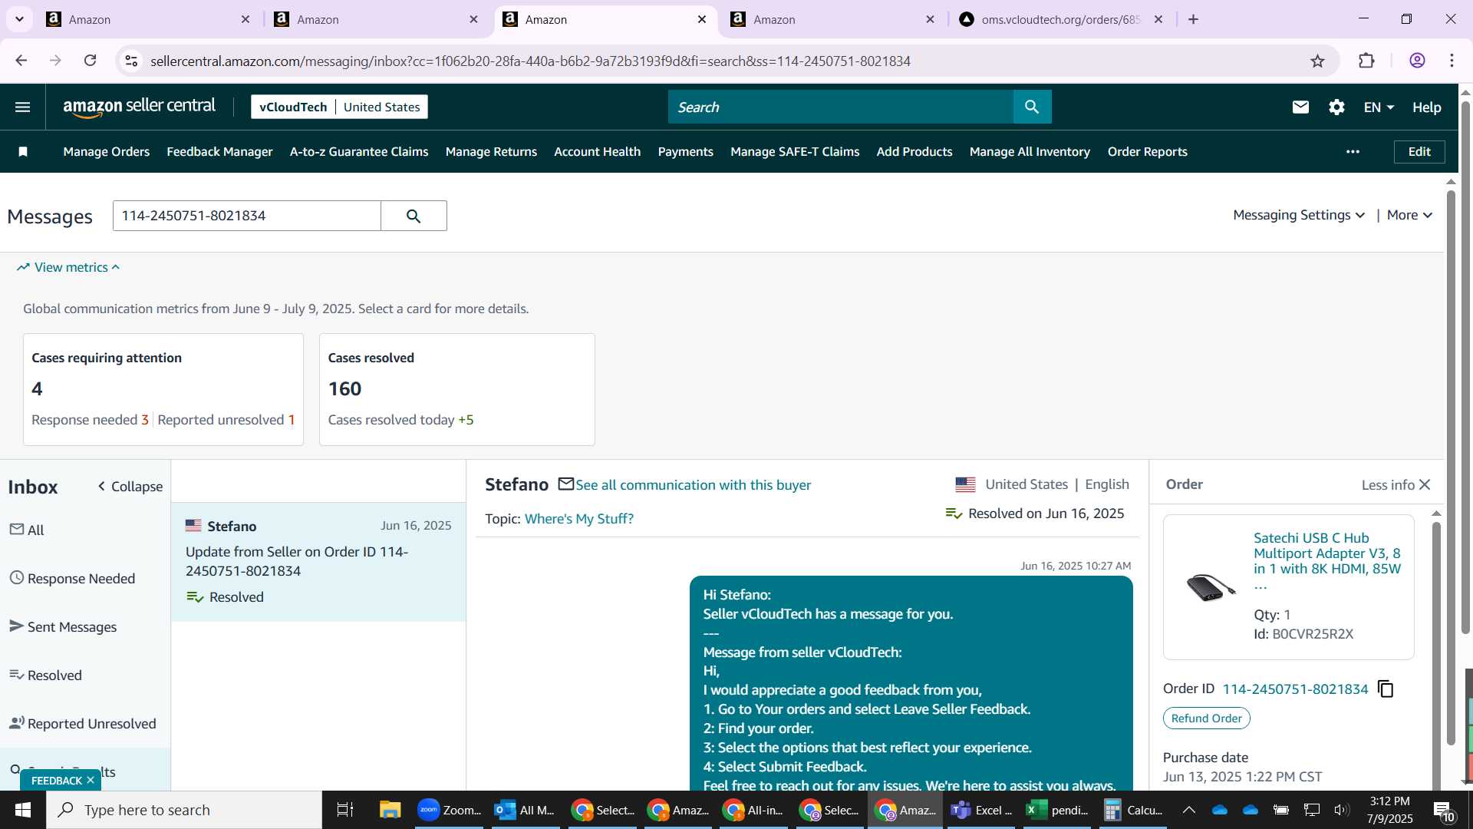Open the Excel pendi... taskbar item
The width and height of the screenshot is (1473, 829).
1057,810
